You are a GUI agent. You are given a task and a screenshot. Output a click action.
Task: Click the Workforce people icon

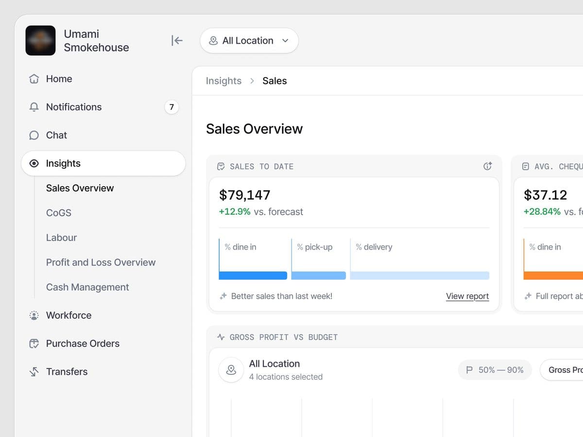[34, 315]
